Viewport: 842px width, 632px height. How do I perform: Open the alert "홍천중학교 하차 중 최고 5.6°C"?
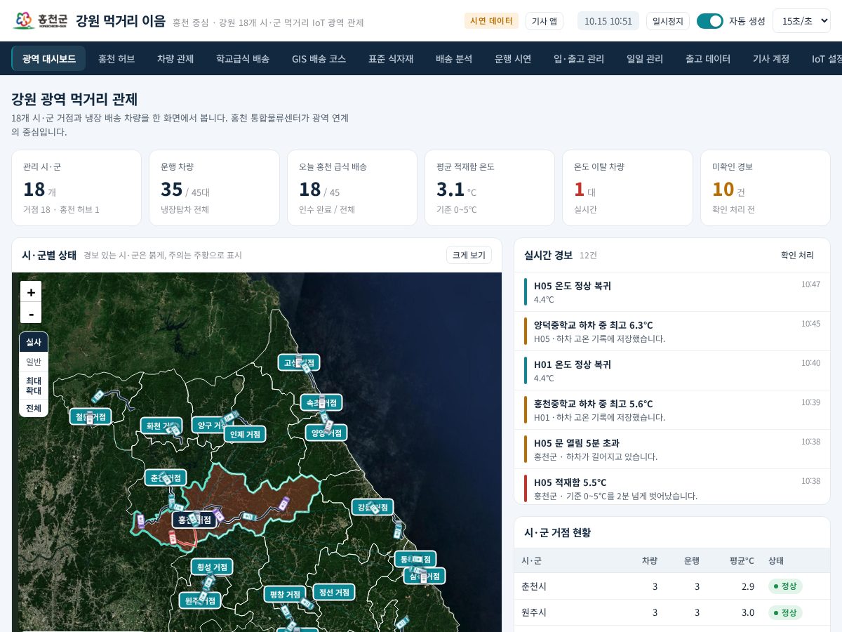(x=672, y=410)
